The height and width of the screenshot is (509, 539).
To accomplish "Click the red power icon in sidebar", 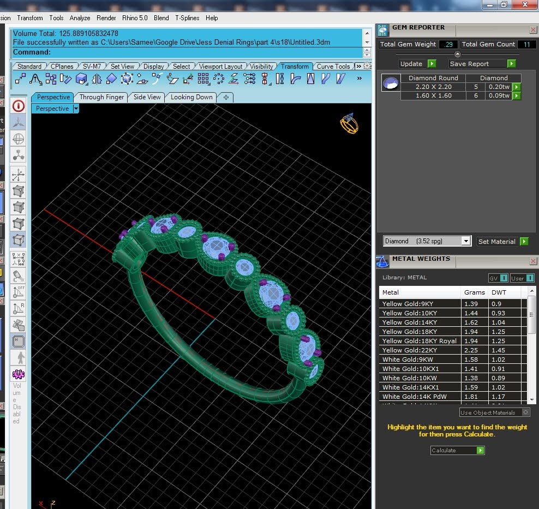I will click(x=19, y=106).
